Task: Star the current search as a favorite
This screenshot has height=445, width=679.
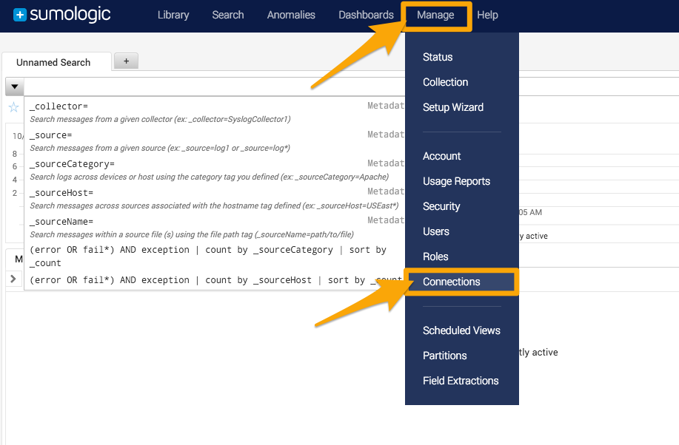Action: 13,106
